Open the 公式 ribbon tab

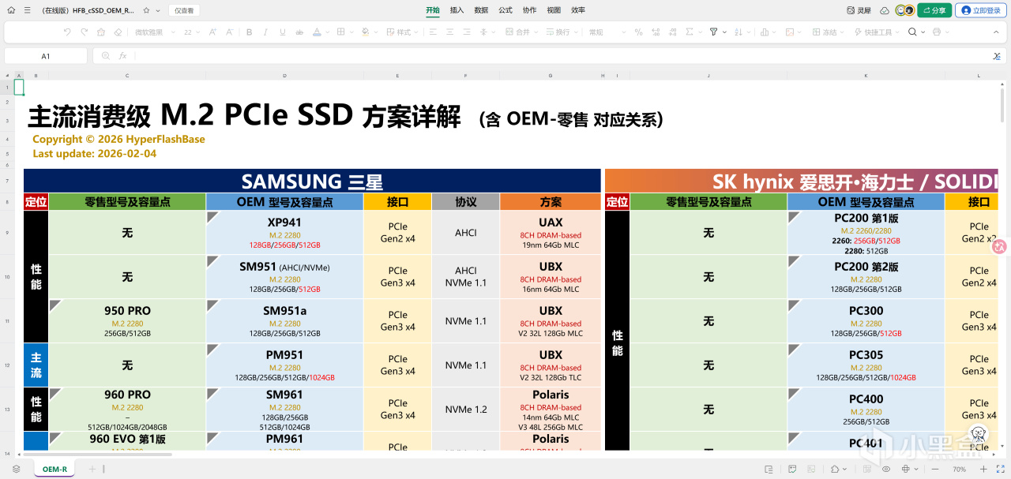tap(505, 10)
